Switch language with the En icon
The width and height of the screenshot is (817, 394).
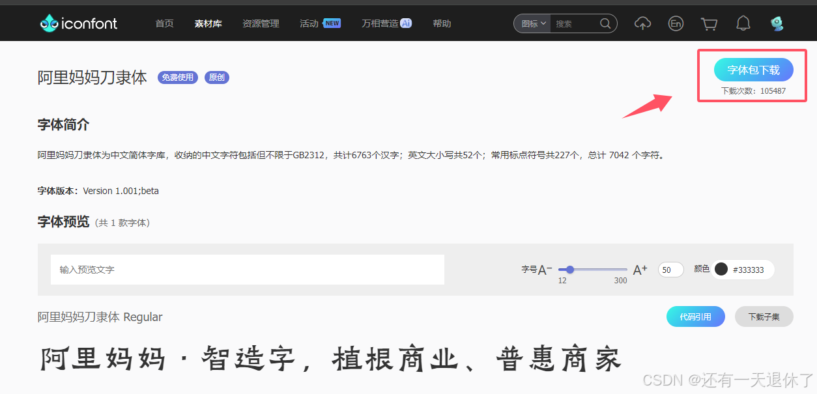(x=676, y=23)
